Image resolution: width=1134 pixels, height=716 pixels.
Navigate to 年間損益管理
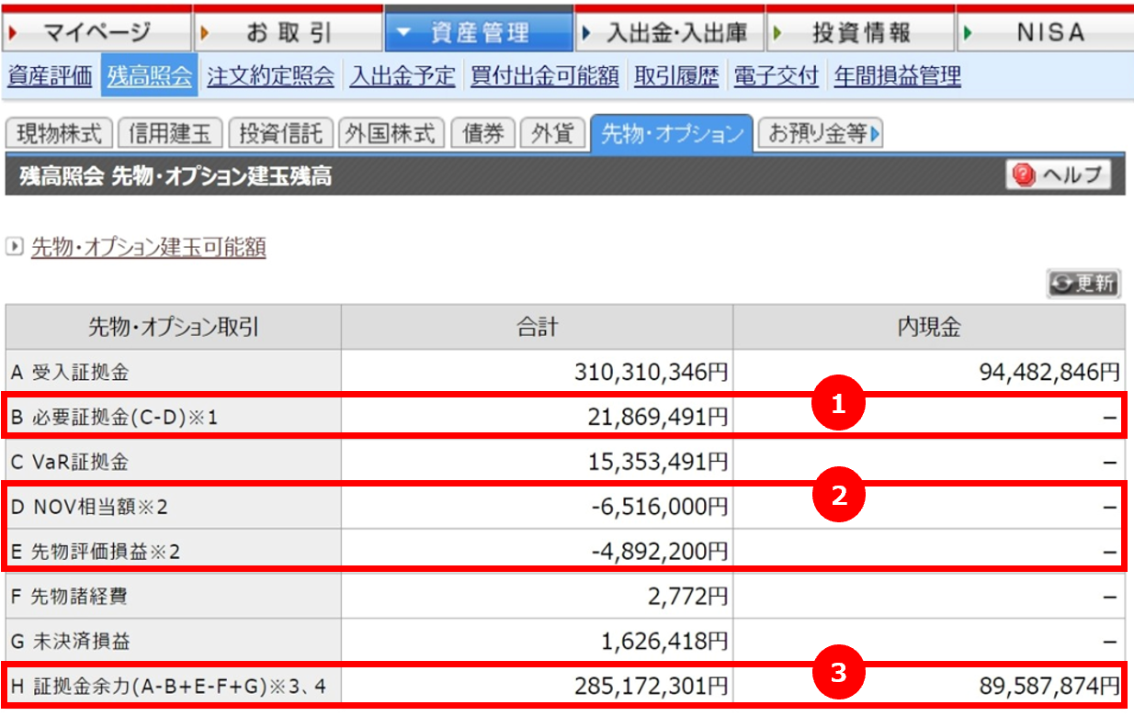(896, 76)
